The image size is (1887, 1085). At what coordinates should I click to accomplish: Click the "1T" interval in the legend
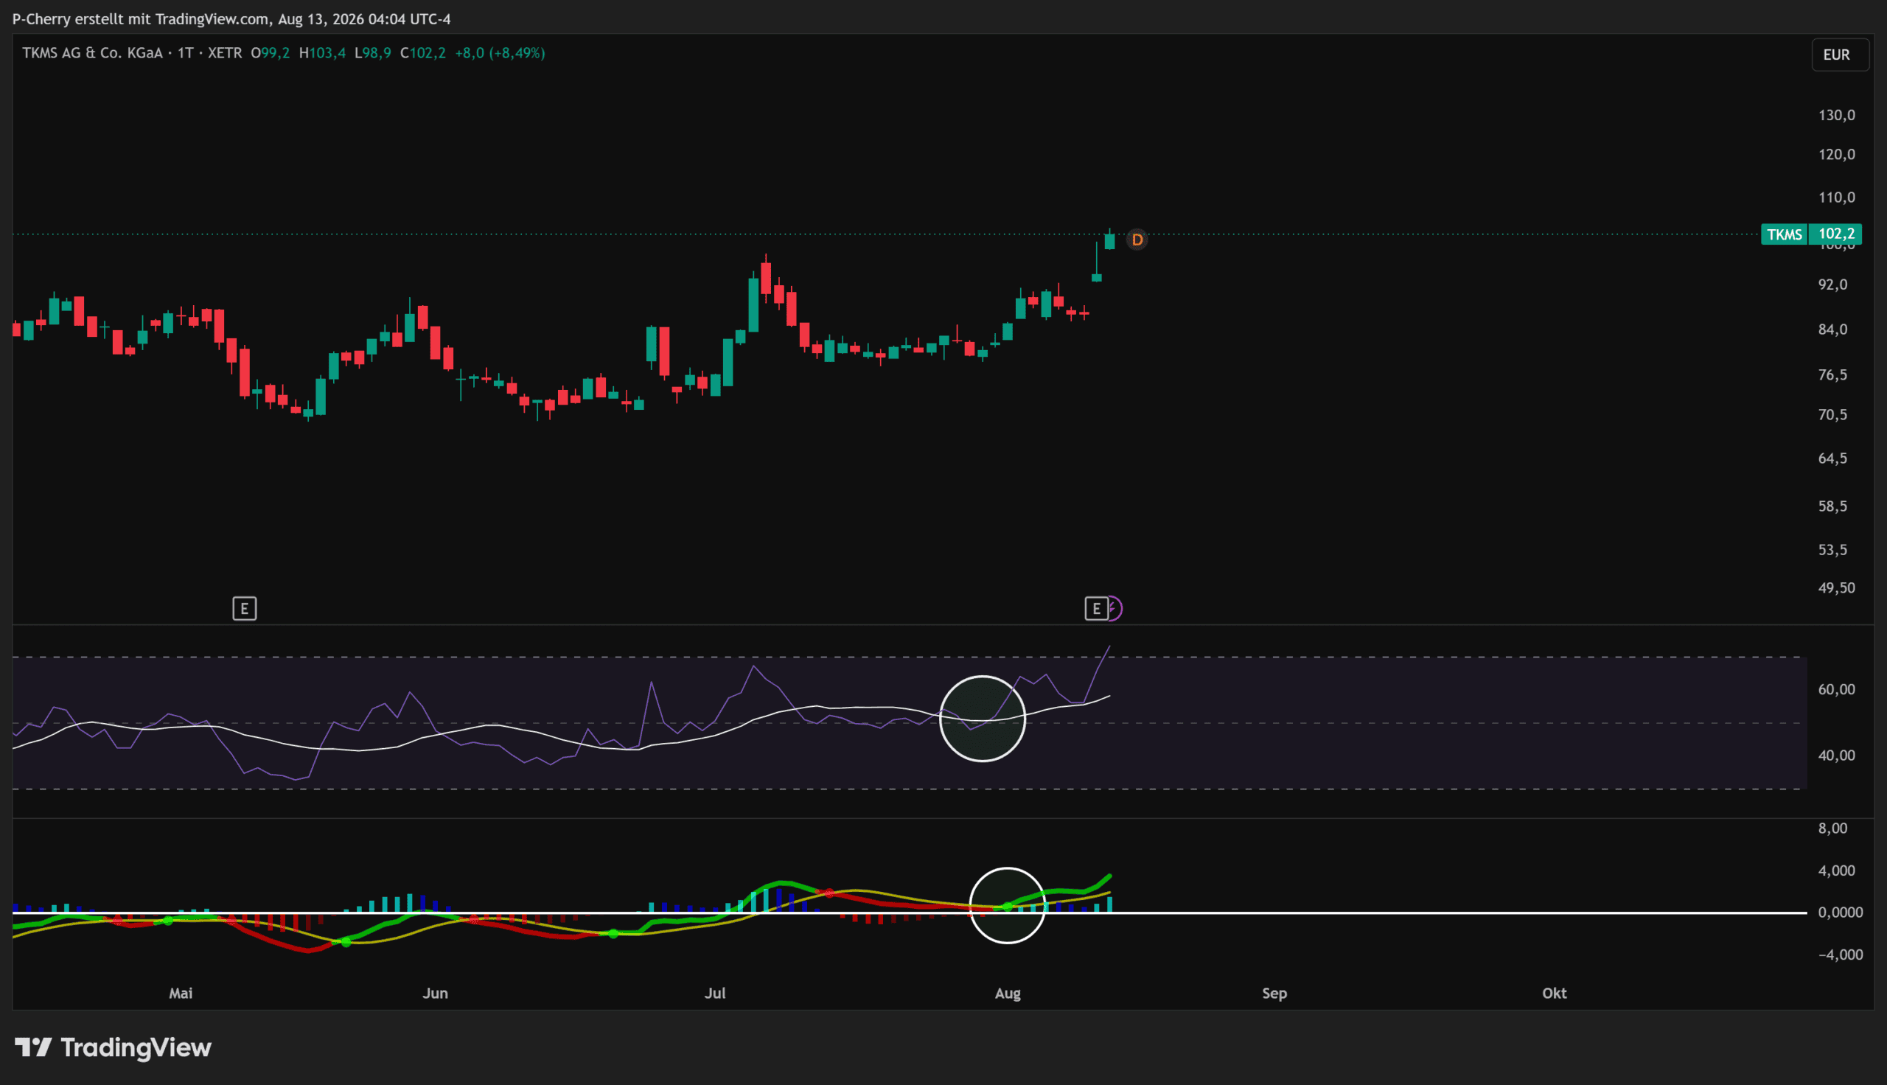(x=186, y=53)
